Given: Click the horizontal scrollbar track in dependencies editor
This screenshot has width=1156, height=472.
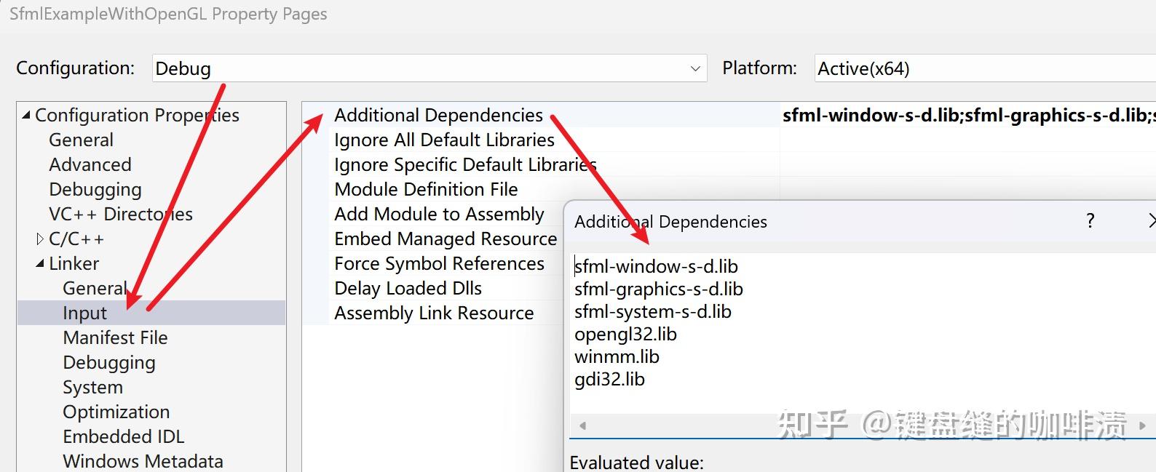Looking at the screenshot, I should pyautogui.click(x=863, y=425).
